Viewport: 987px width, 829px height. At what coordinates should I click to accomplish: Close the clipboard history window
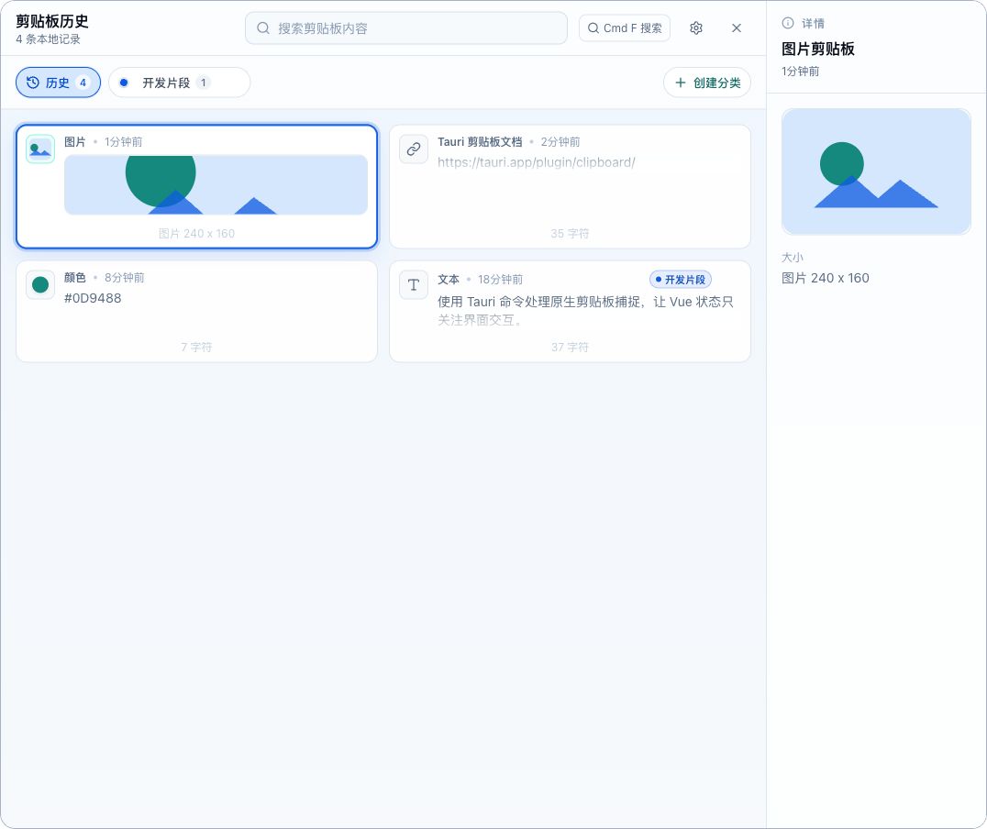(737, 28)
